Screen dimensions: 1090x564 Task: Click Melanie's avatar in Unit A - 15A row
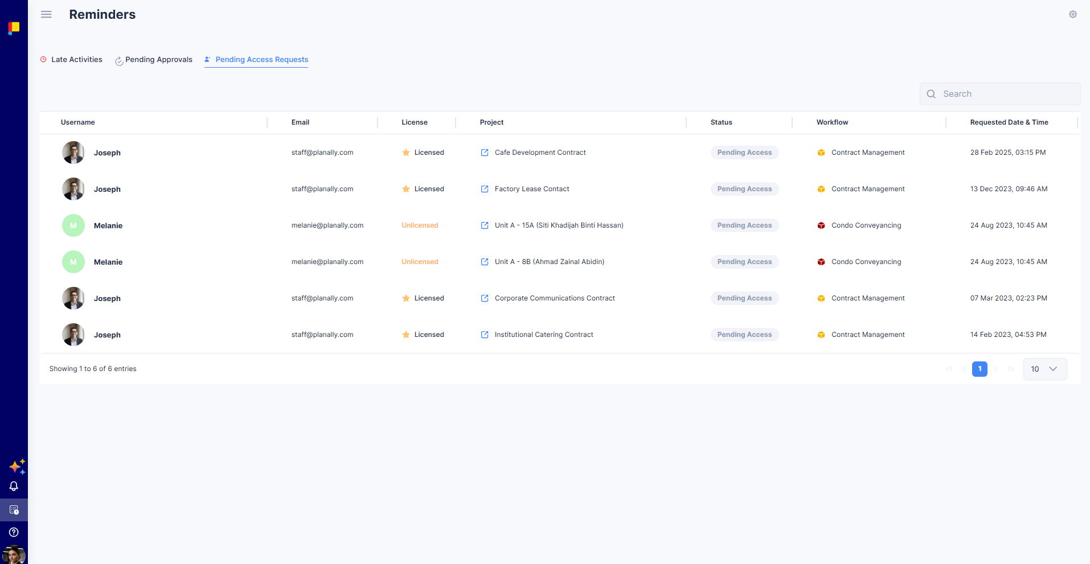coord(73,225)
